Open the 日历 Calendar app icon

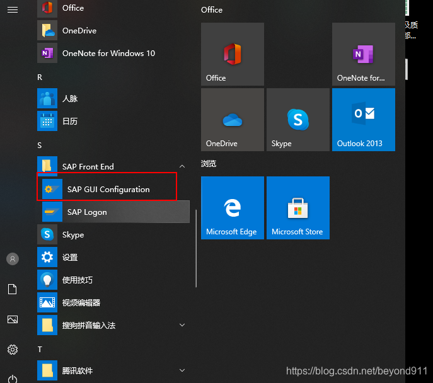tap(47, 121)
